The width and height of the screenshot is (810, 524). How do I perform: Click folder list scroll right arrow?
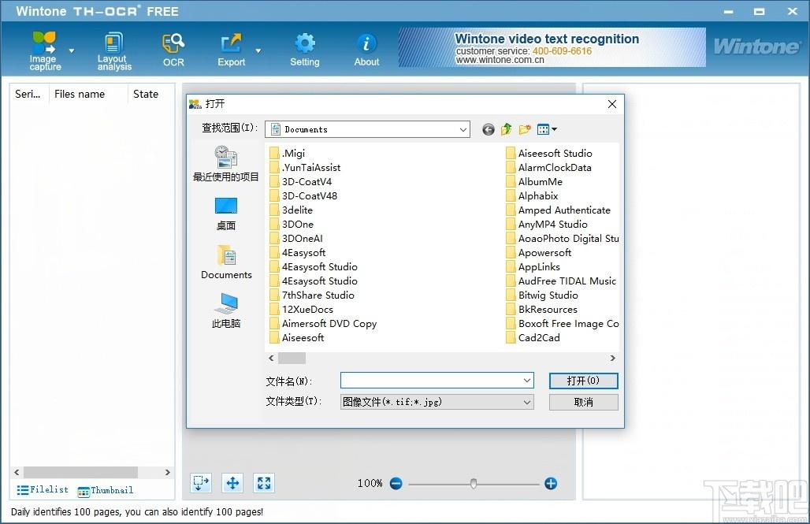click(613, 358)
